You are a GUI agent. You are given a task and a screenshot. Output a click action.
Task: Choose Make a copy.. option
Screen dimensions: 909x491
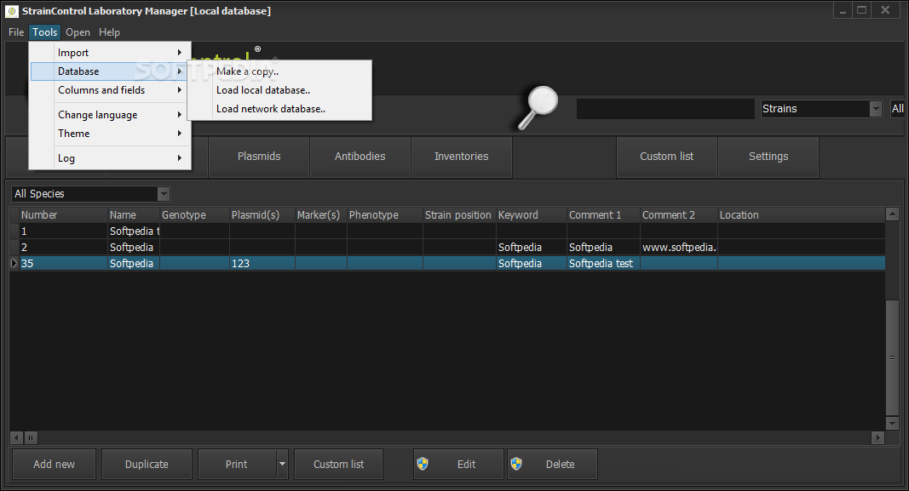[x=279, y=71]
